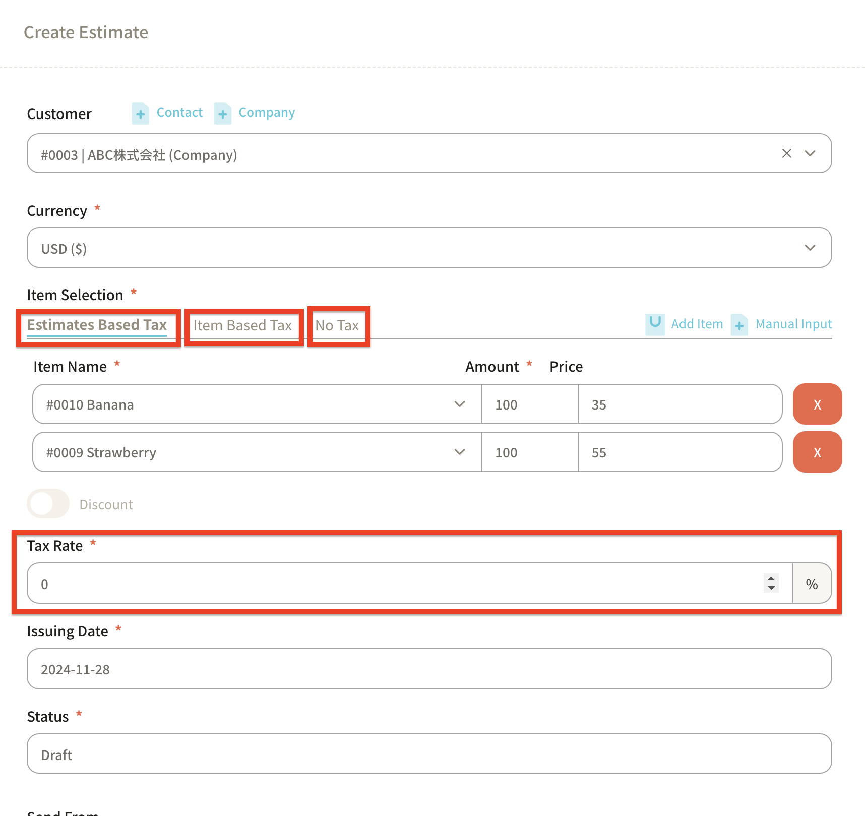Select the Estimates Based Tax tab

pos(97,325)
